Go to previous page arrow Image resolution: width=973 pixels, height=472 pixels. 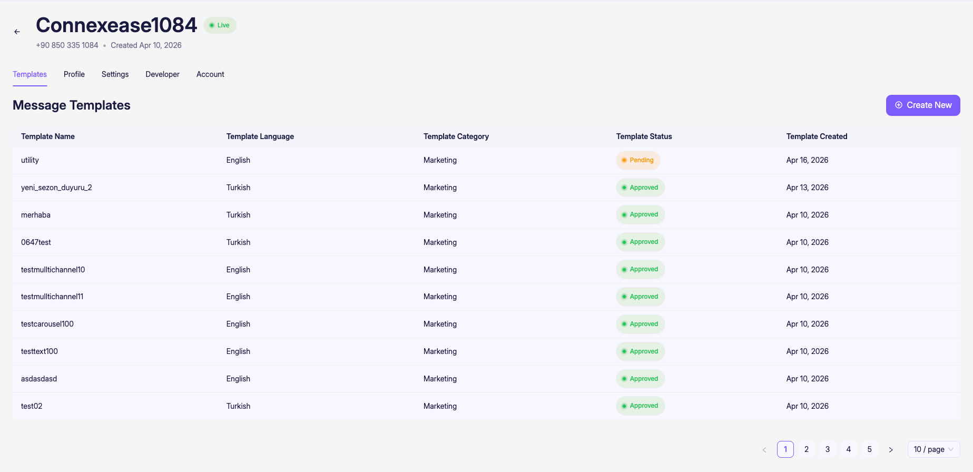click(x=764, y=449)
